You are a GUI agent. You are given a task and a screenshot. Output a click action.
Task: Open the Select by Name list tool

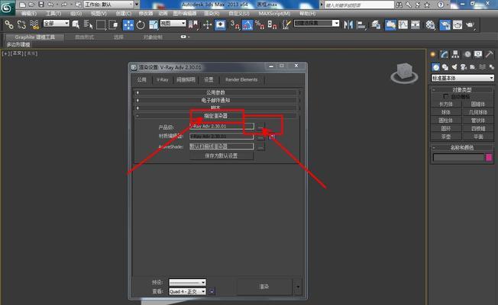coord(88,24)
